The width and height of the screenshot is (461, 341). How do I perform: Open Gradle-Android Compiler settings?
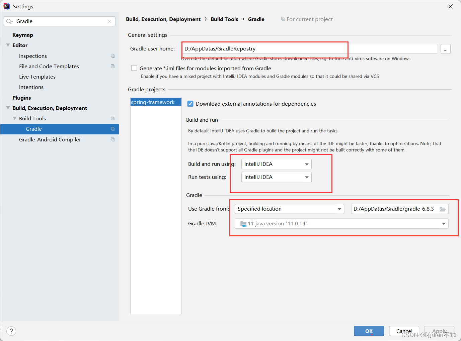point(50,139)
